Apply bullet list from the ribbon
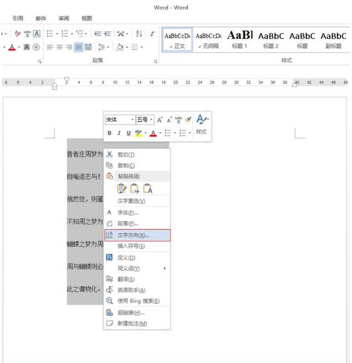The height and width of the screenshot is (363, 352). click(x=50, y=34)
